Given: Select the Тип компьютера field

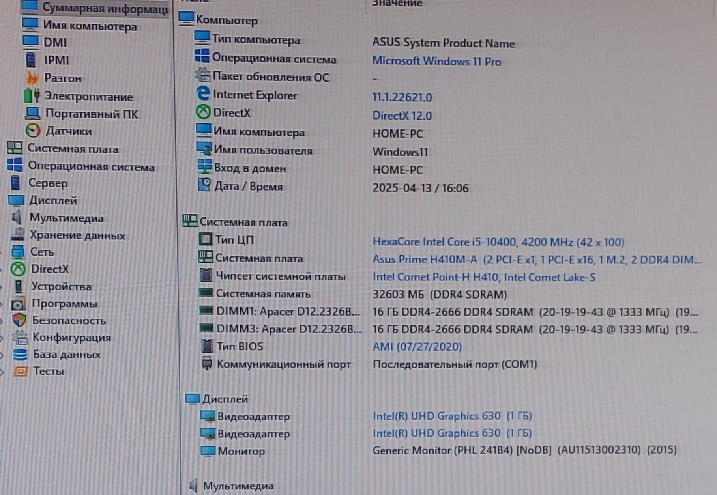Looking at the screenshot, I should tap(247, 39).
